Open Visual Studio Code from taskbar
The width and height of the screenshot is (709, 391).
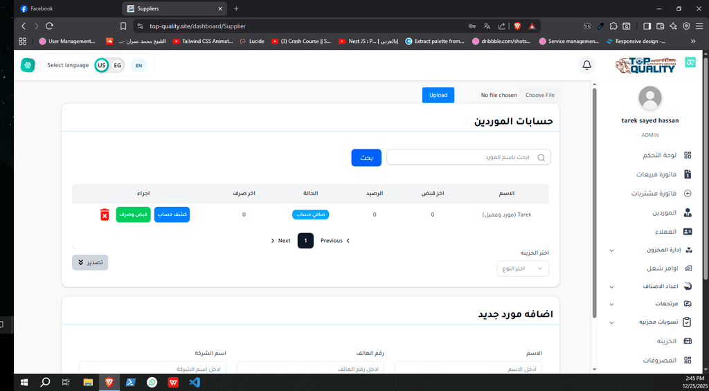tap(195, 383)
